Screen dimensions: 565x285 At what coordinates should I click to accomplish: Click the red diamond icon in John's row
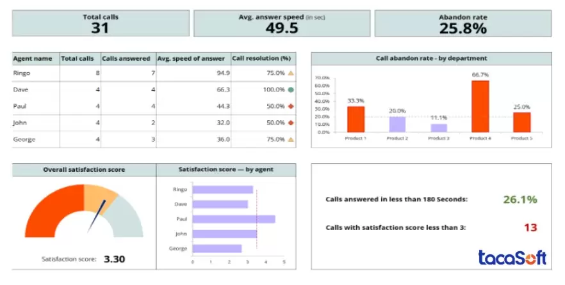(x=291, y=123)
